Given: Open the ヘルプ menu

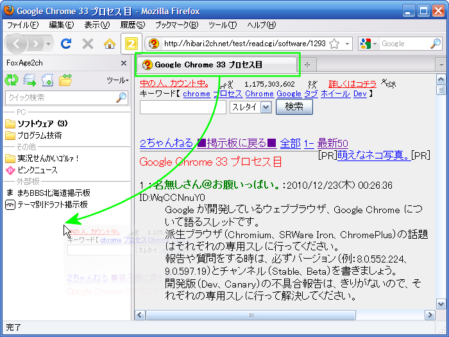Looking at the screenshot, I should [x=262, y=25].
